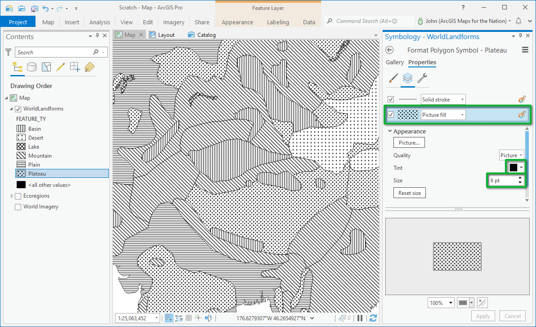Viewport: 536px width, 327px height.
Task: Refresh the map view
Action: [x=373, y=318]
